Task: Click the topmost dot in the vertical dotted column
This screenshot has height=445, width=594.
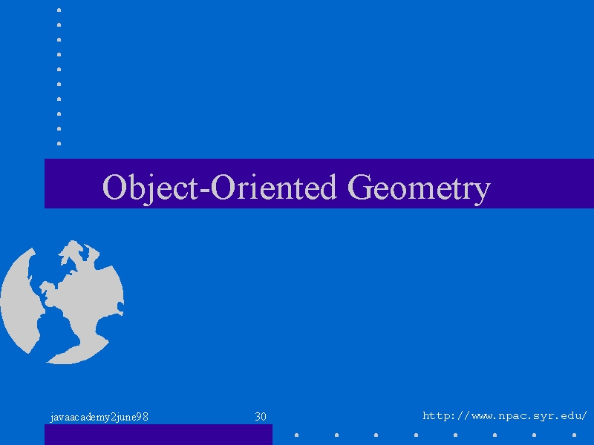Action: 59,10
